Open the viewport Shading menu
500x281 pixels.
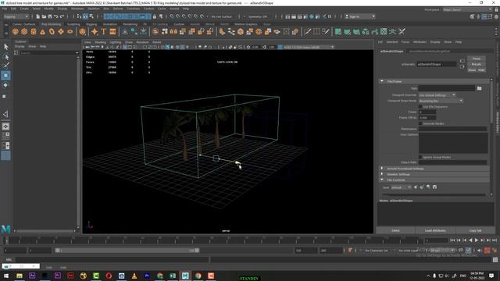[100, 42]
